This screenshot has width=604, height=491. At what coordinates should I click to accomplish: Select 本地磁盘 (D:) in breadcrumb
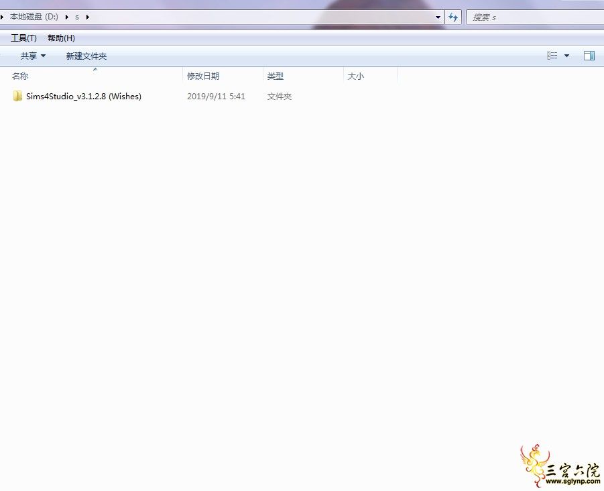34,17
